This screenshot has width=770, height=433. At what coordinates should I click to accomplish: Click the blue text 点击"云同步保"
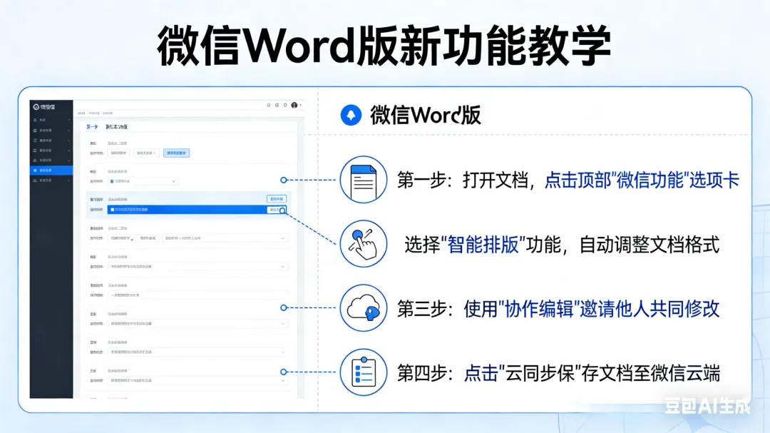(x=523, y=374)
